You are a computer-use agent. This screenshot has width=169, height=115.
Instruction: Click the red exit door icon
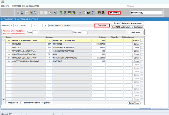pyautogui.click(x=103, y=13)
